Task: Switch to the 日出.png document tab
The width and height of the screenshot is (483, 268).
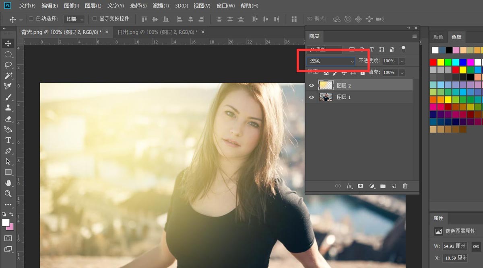Action: [x=157, y=32]
